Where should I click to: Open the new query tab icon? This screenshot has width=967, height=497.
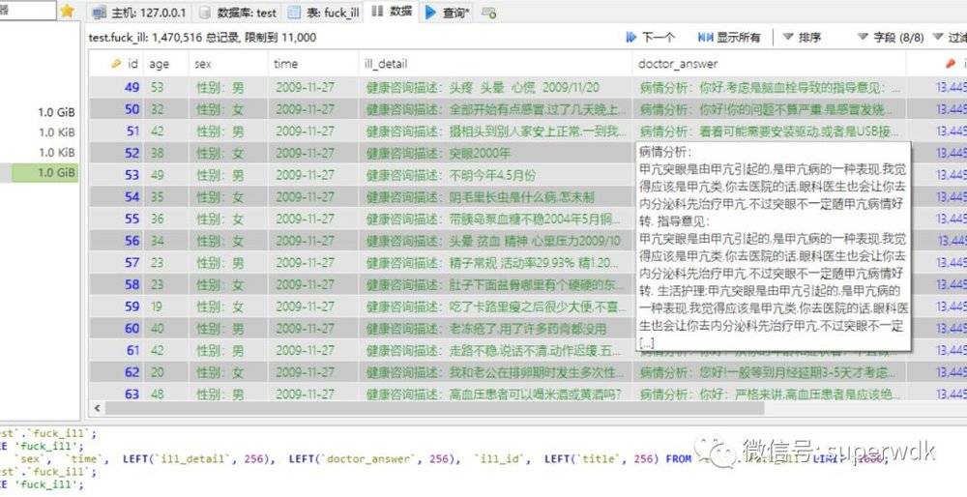pyautogui.click(x=489, y=13)
